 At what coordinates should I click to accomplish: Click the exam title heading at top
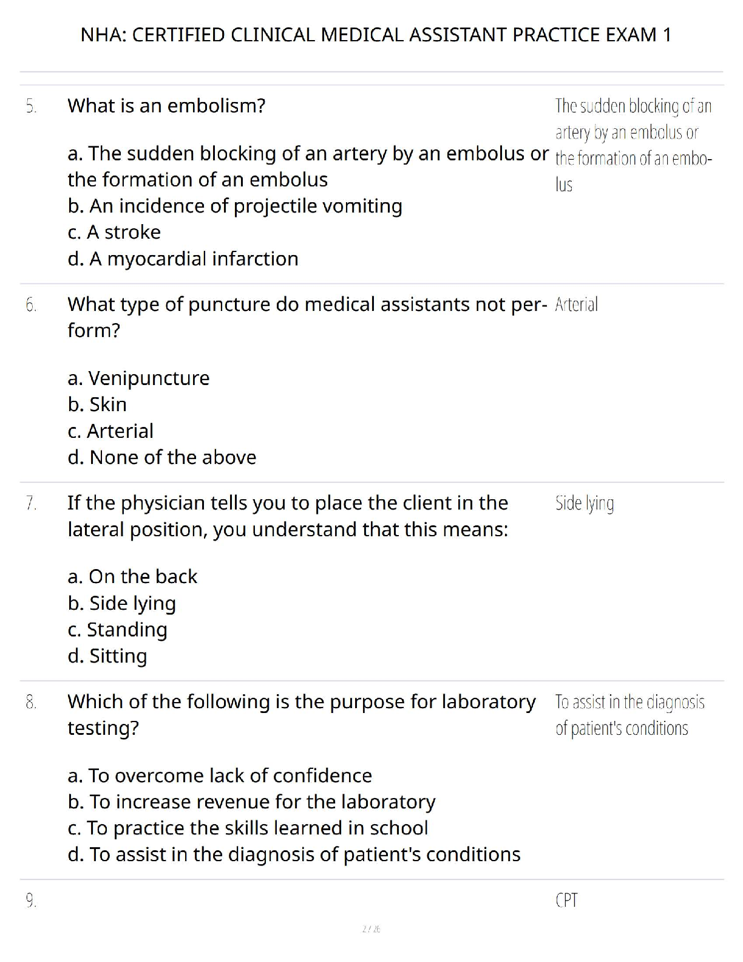click(x=376, y=35)
